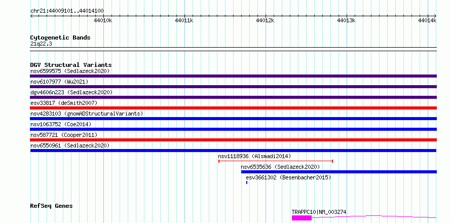This screenshot has height=223, width=451.
Task: Click the blue bar under nsv4283103
Action: pos(233,119)
